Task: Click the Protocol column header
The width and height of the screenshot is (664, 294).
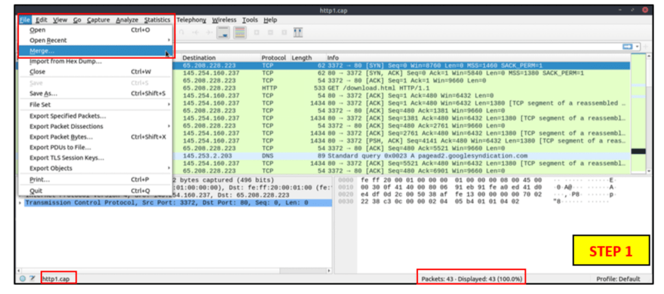Action: coord(274,58)
